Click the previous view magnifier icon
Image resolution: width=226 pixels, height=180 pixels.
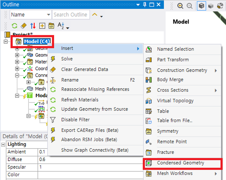point(180,6)
